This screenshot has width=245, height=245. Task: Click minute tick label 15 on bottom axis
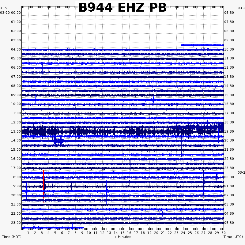(123, 233)
